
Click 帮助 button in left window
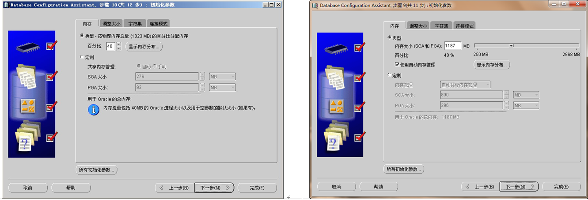pyautogui.click(x=71, y=188)
